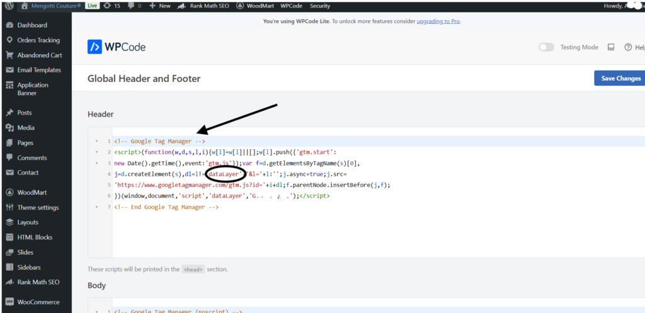Click the HTML Blocks icon
The height and width of the screenshot is (313, 645).
tap(10, 237)
